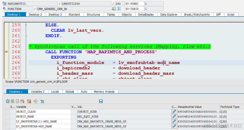This screenshot has width=244, height=130.
Task: Open the Diff tab
Action: [x=218, y=15]
